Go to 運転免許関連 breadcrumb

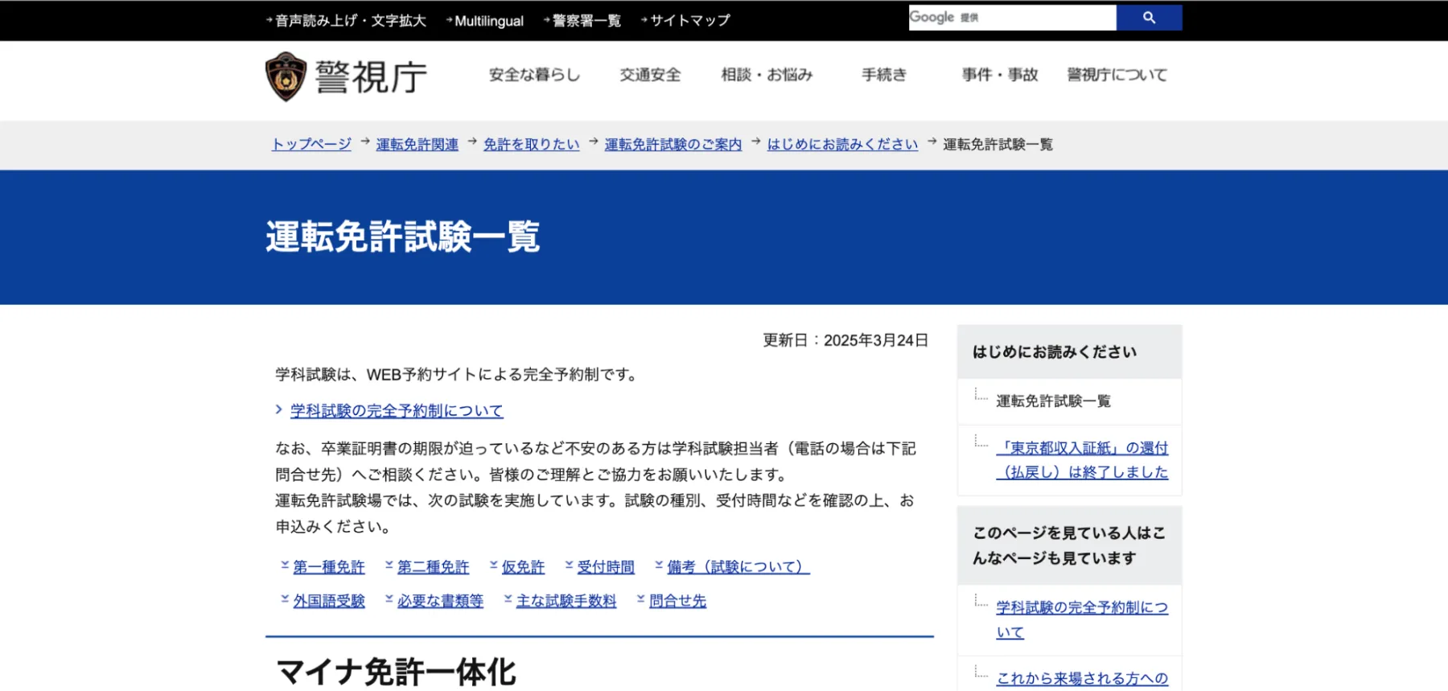point(417,144)
